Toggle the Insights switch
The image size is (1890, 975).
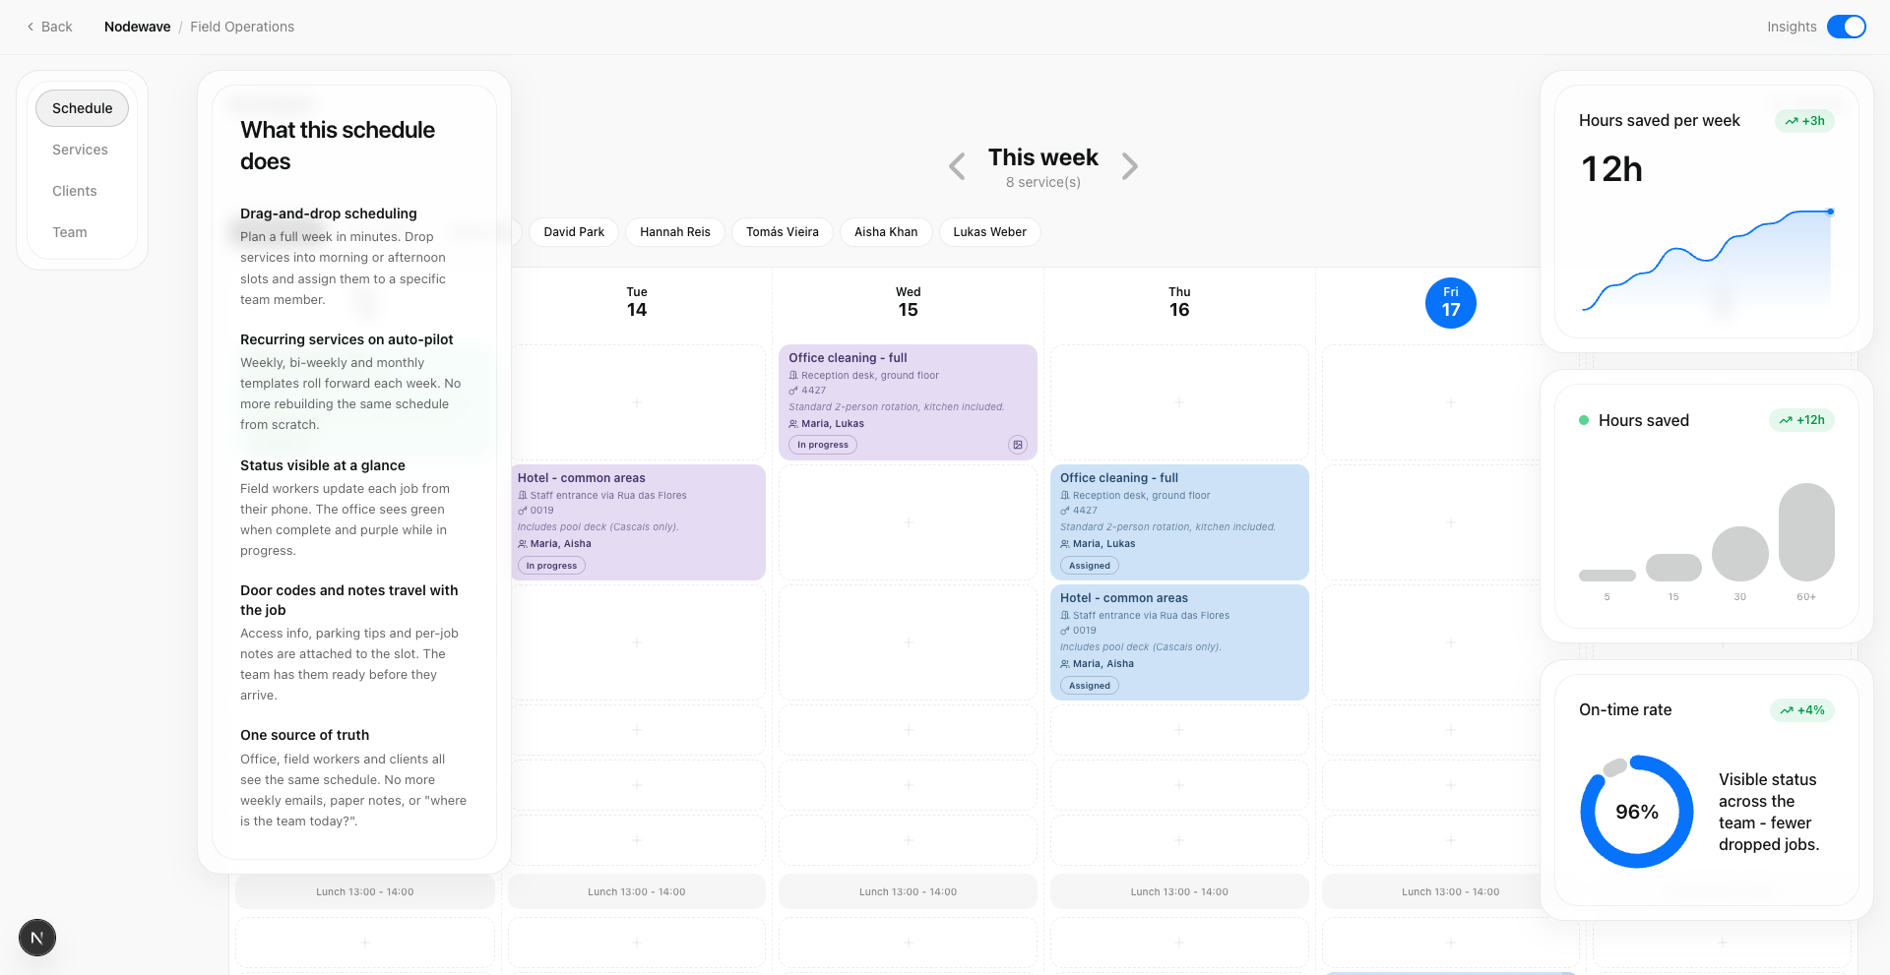click(1846, 27)
